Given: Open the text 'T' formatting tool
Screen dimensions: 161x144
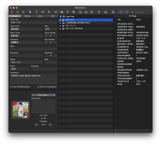Looking at the screenshot, I should pos(36,12).
